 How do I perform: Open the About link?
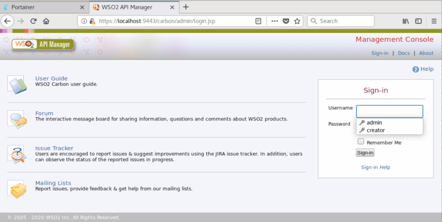point(426,53)
